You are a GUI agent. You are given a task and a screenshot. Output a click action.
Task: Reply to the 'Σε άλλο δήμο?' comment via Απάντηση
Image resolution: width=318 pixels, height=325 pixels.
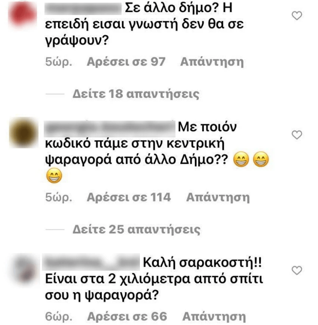212,62
